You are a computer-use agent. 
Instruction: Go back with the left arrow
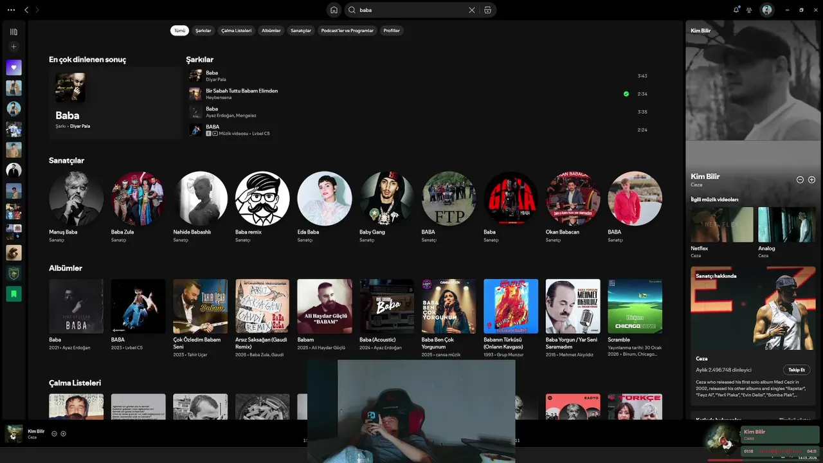click(26, 10)
